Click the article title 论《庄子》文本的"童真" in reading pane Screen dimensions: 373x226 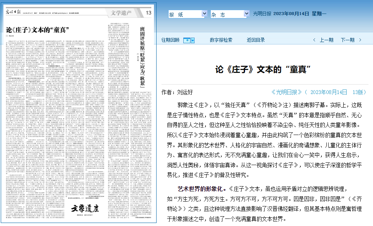pos(263,70)
